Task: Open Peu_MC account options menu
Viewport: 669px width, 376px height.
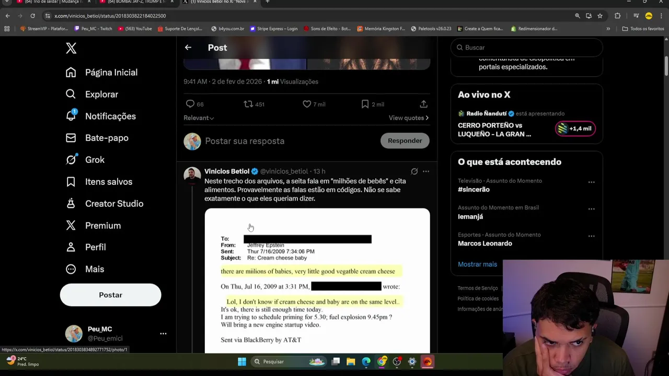Action: click(163, 333)
